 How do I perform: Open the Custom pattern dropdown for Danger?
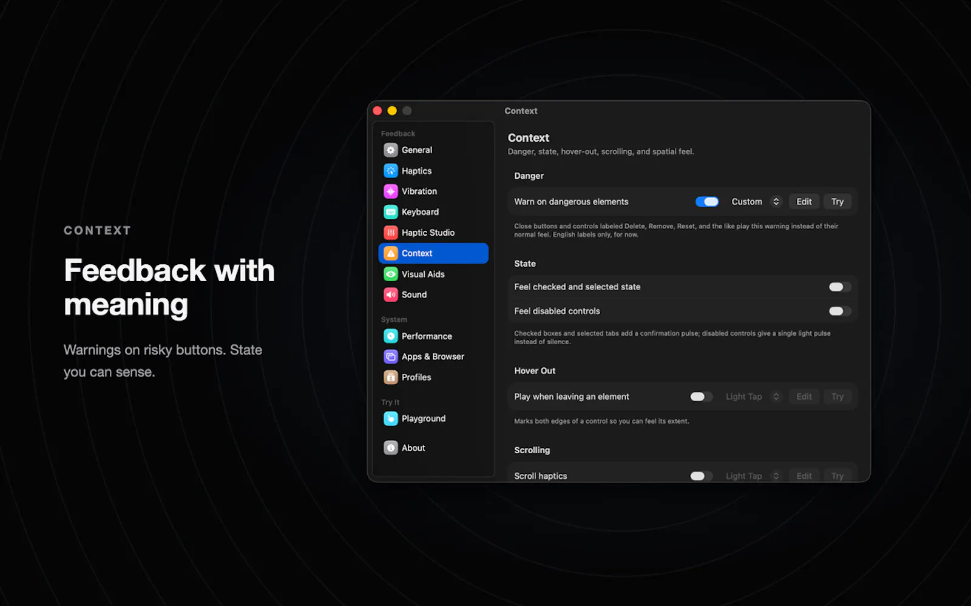[756, 202]
